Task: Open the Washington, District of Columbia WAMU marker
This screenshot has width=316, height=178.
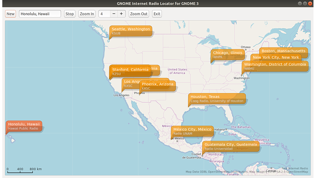Action: 275,66
